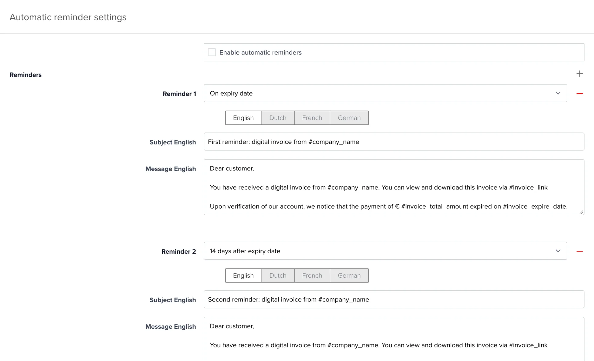
Task: Click inside Reminder 2 message text area
Action: (394, 339)
